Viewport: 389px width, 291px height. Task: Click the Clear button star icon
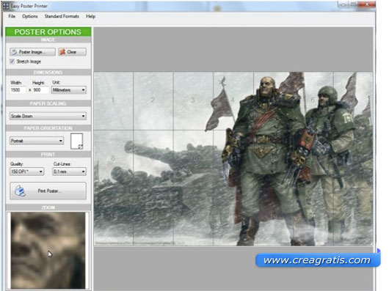62,51
